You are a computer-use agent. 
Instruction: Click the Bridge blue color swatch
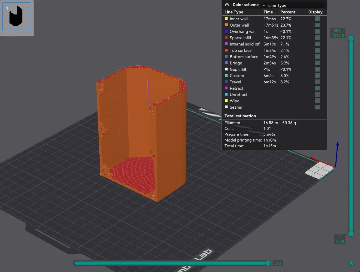tap(226, 63)
